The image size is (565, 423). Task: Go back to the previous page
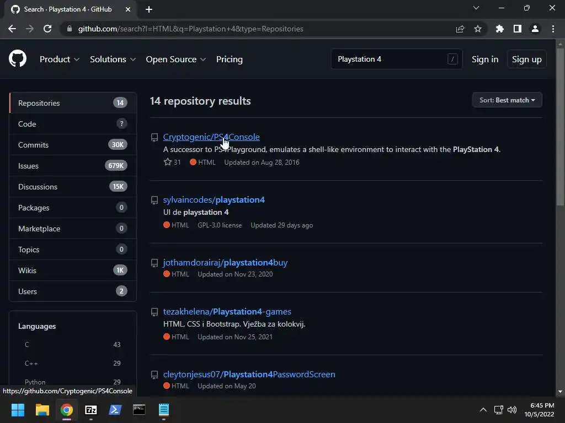click(12, 29)
